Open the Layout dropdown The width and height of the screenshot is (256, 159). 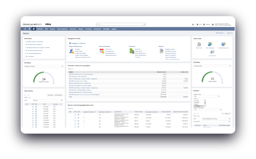[x=230, y=33]
